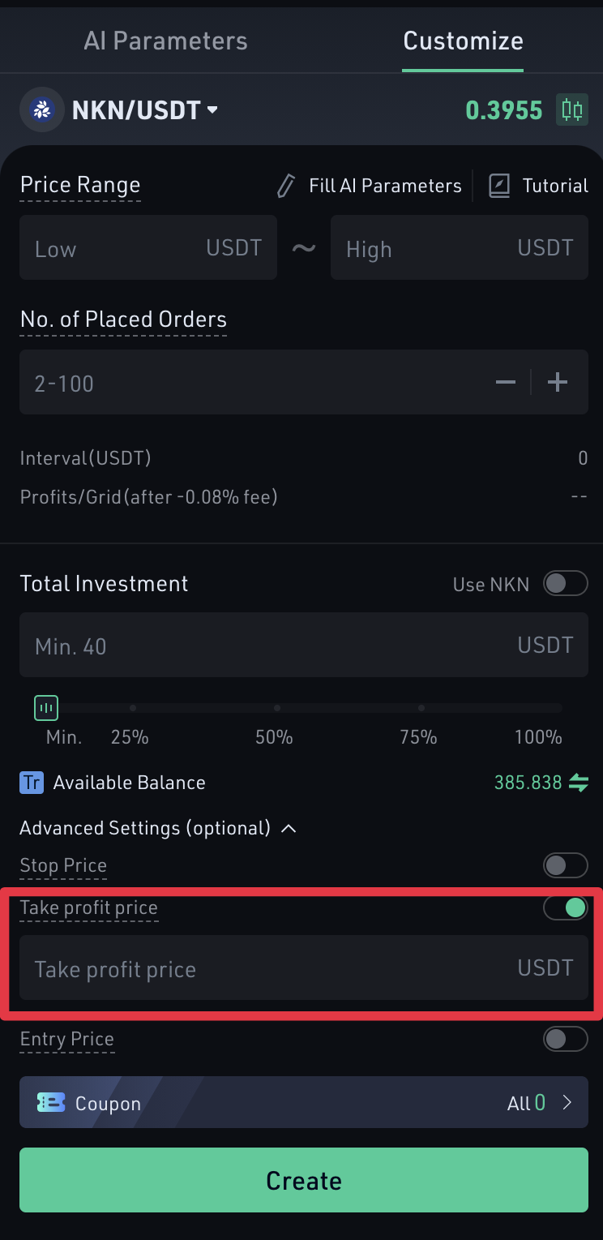Set investment slider to 50% mark
The height and width of the screenshot is (1240, 603).
click(276, 708)
